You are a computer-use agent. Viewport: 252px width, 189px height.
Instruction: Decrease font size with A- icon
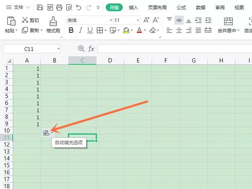pos(156,20)
